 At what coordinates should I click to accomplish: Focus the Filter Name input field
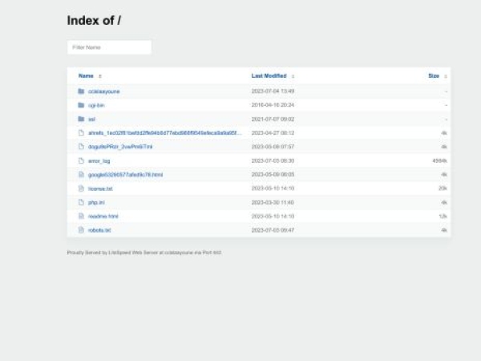pyautogui.click(x=109, y=47)
